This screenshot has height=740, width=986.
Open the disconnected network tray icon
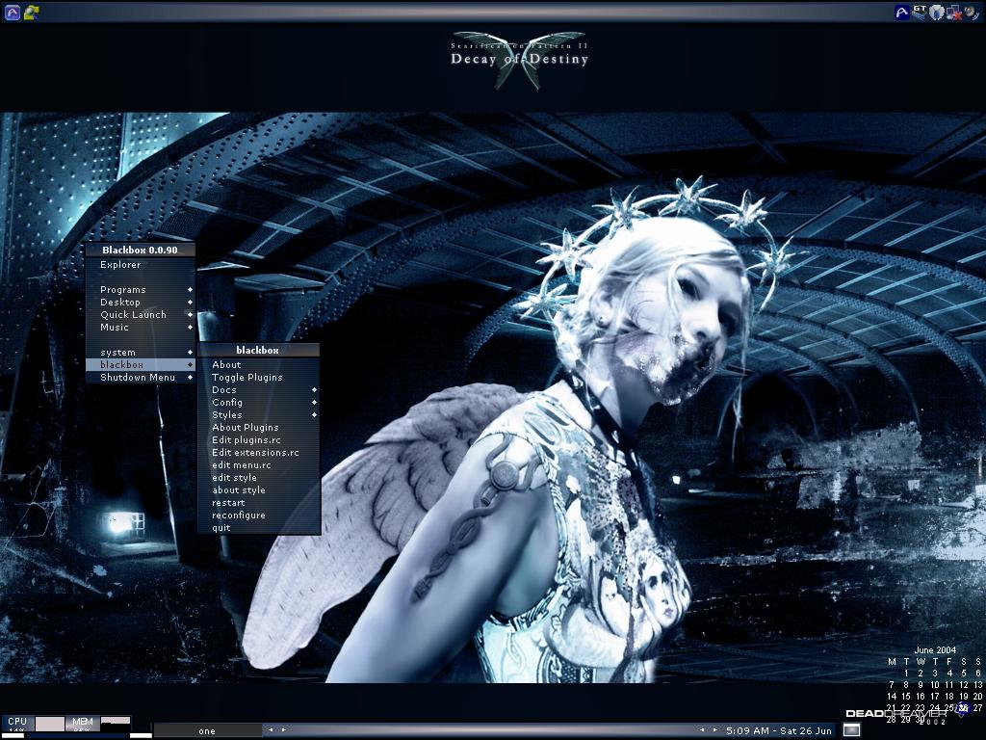(x=954, y=12)
